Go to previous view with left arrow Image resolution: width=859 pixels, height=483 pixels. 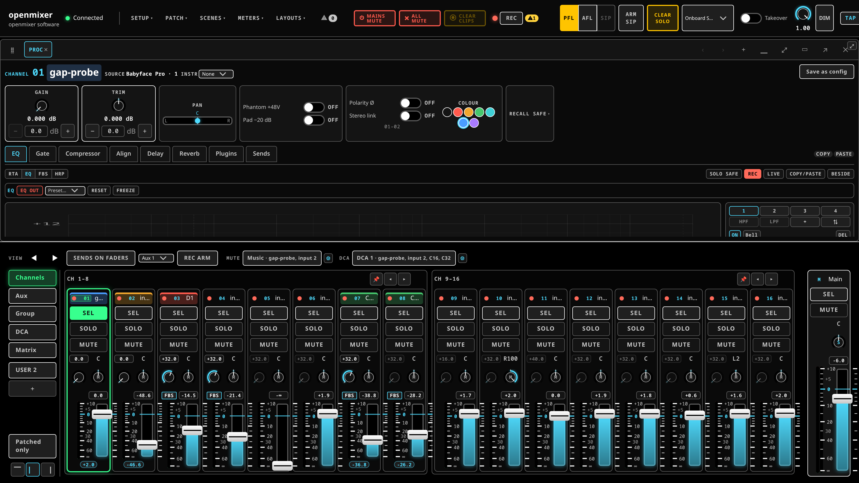click(x=34, y=258)
